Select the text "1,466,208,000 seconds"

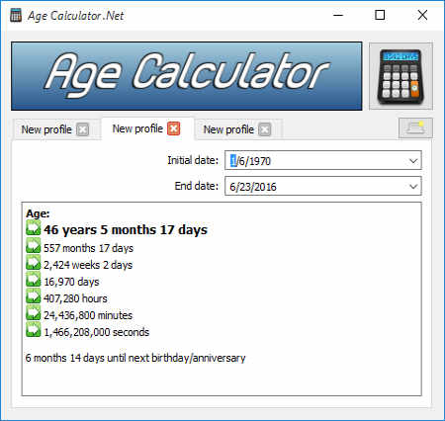(x=96, y=332)
